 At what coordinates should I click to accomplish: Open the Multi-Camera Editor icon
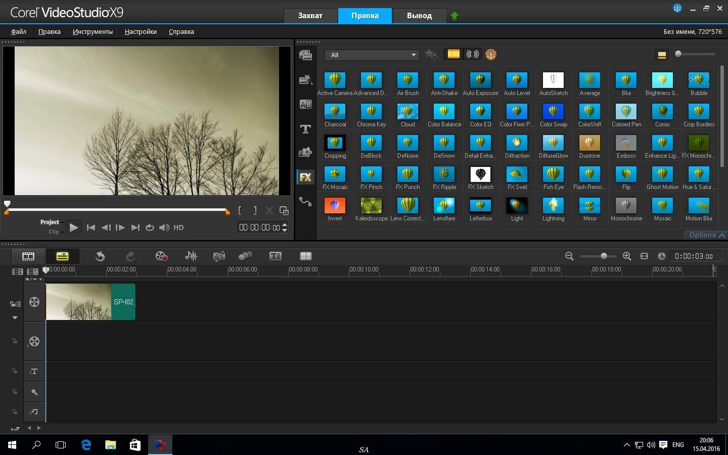pyautogui.click(x=306, y=256)
